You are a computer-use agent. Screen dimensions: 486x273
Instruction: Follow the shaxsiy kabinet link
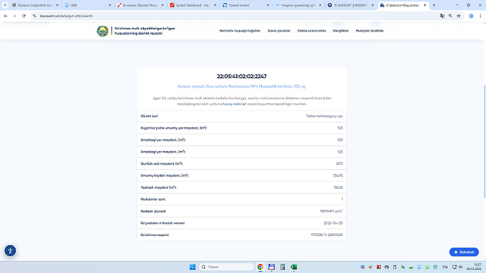(x=233, y=104)
